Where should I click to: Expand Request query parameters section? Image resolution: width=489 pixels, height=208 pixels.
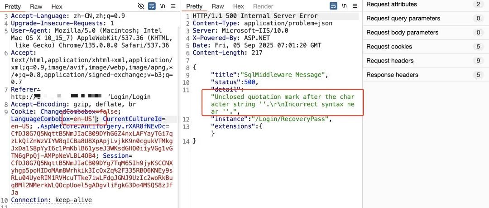click(426, 19)
